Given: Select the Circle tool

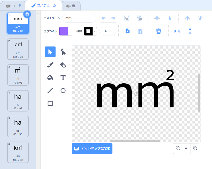Looking at the screenshot, I should coord(63,91).
